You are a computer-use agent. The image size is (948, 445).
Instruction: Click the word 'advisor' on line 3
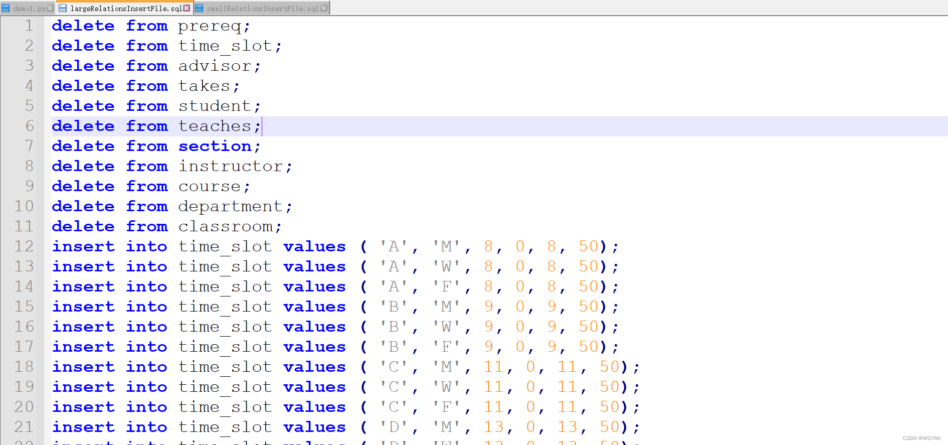pyautogui.click(x=215, y=66)
